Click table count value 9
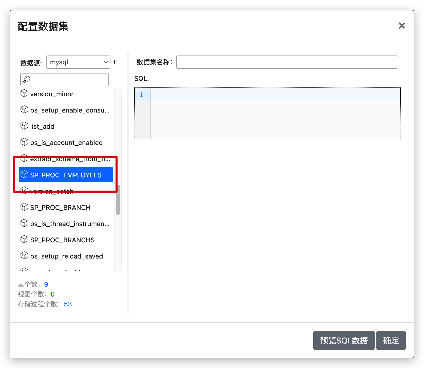The image size is (424, 368). [x=46, y=284]
